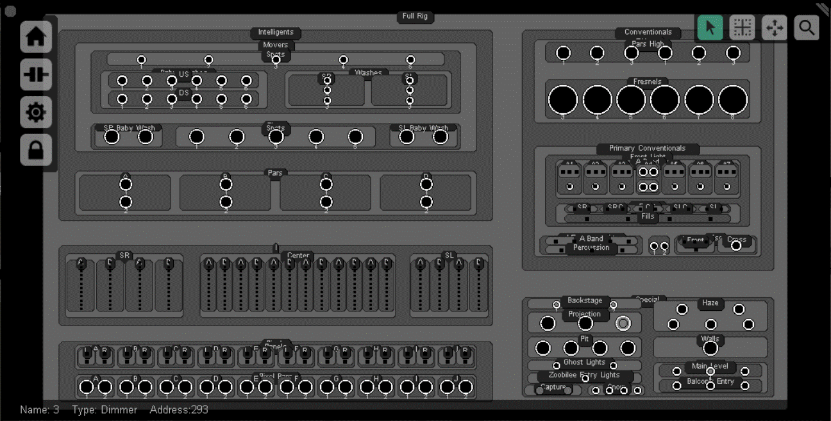The image size is (831, 421).
Task: Open search with the magnifier icon
Action: 807,28
